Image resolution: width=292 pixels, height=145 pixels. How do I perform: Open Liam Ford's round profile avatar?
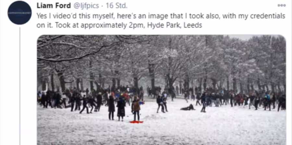point(19,13)
